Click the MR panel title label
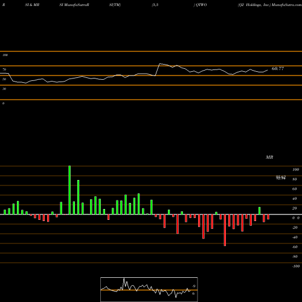The image size is (302, 302). (x=269, y=157)
